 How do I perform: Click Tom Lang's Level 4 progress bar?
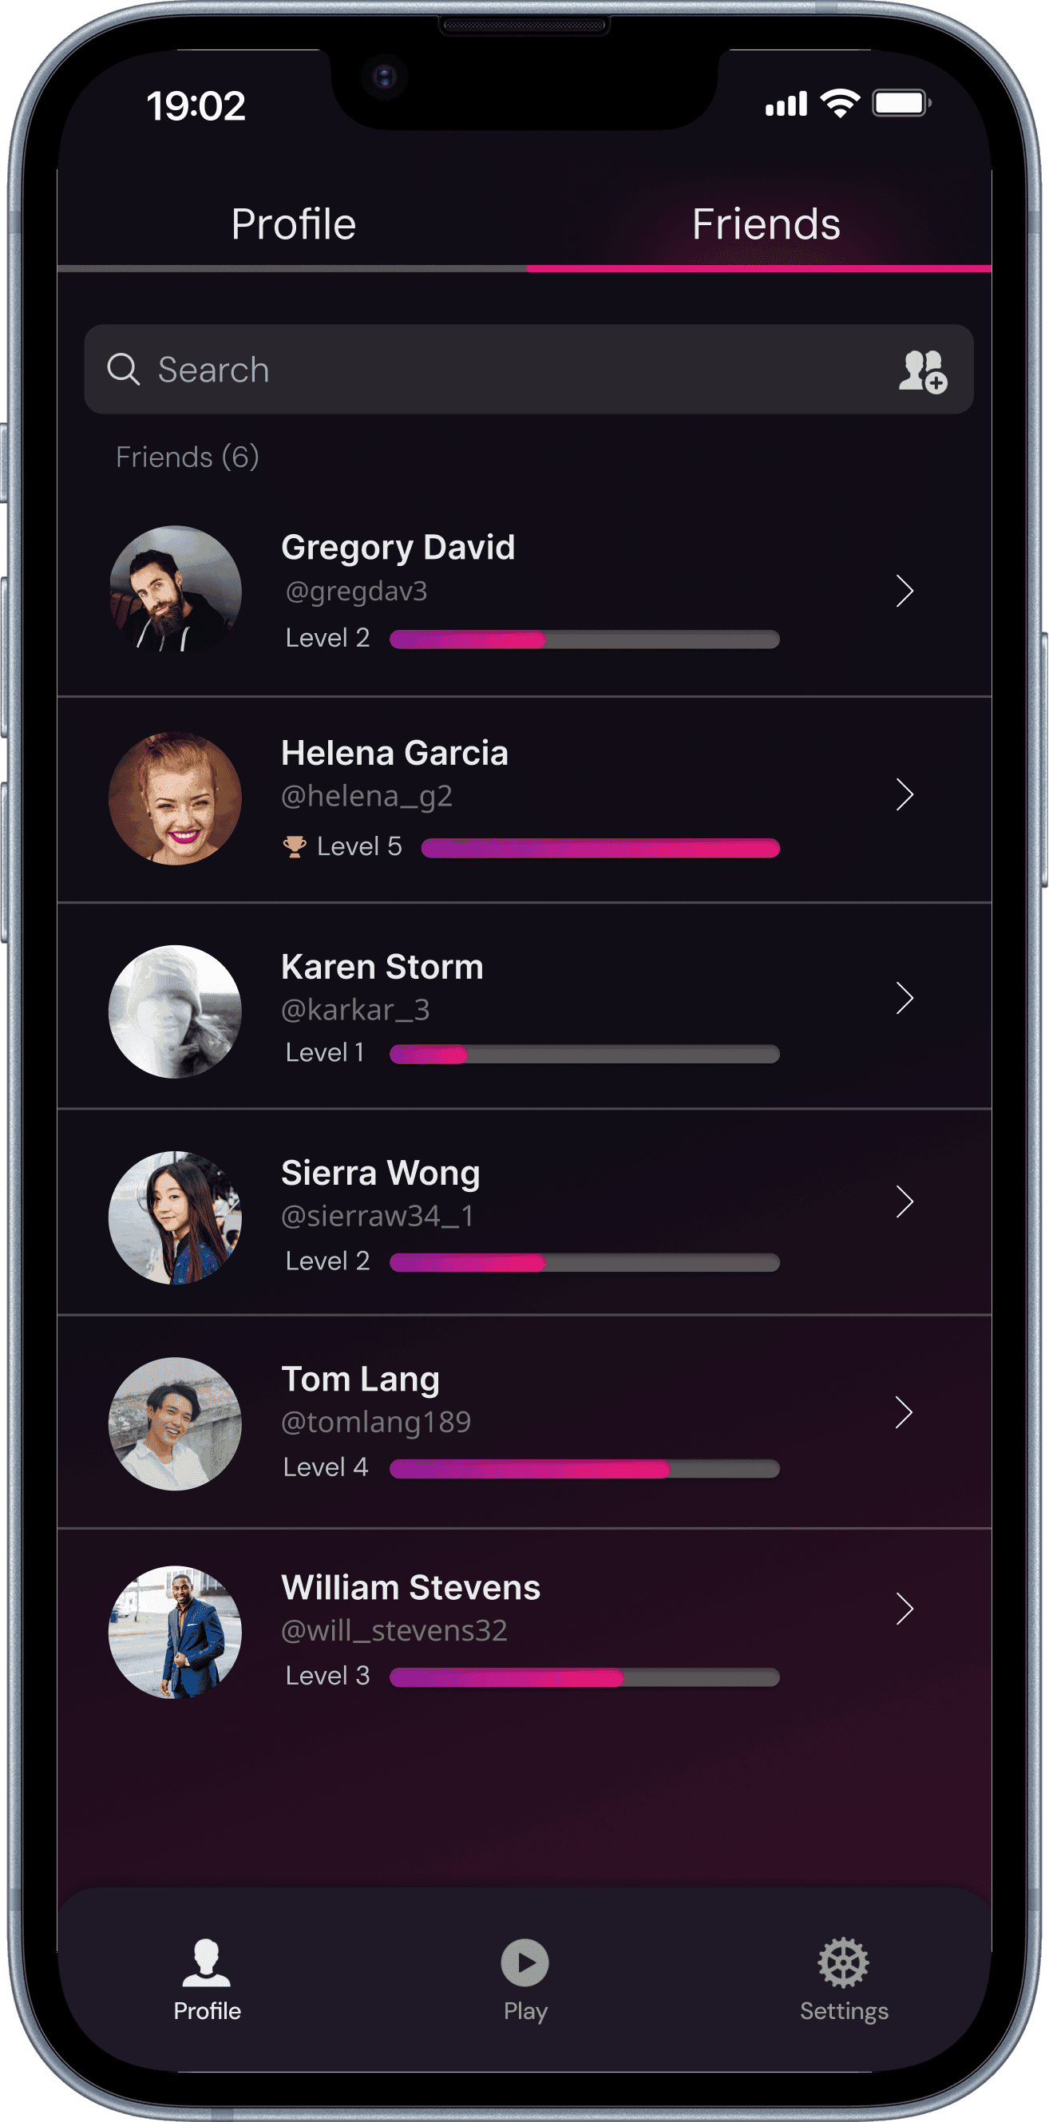coord(584,1468)
